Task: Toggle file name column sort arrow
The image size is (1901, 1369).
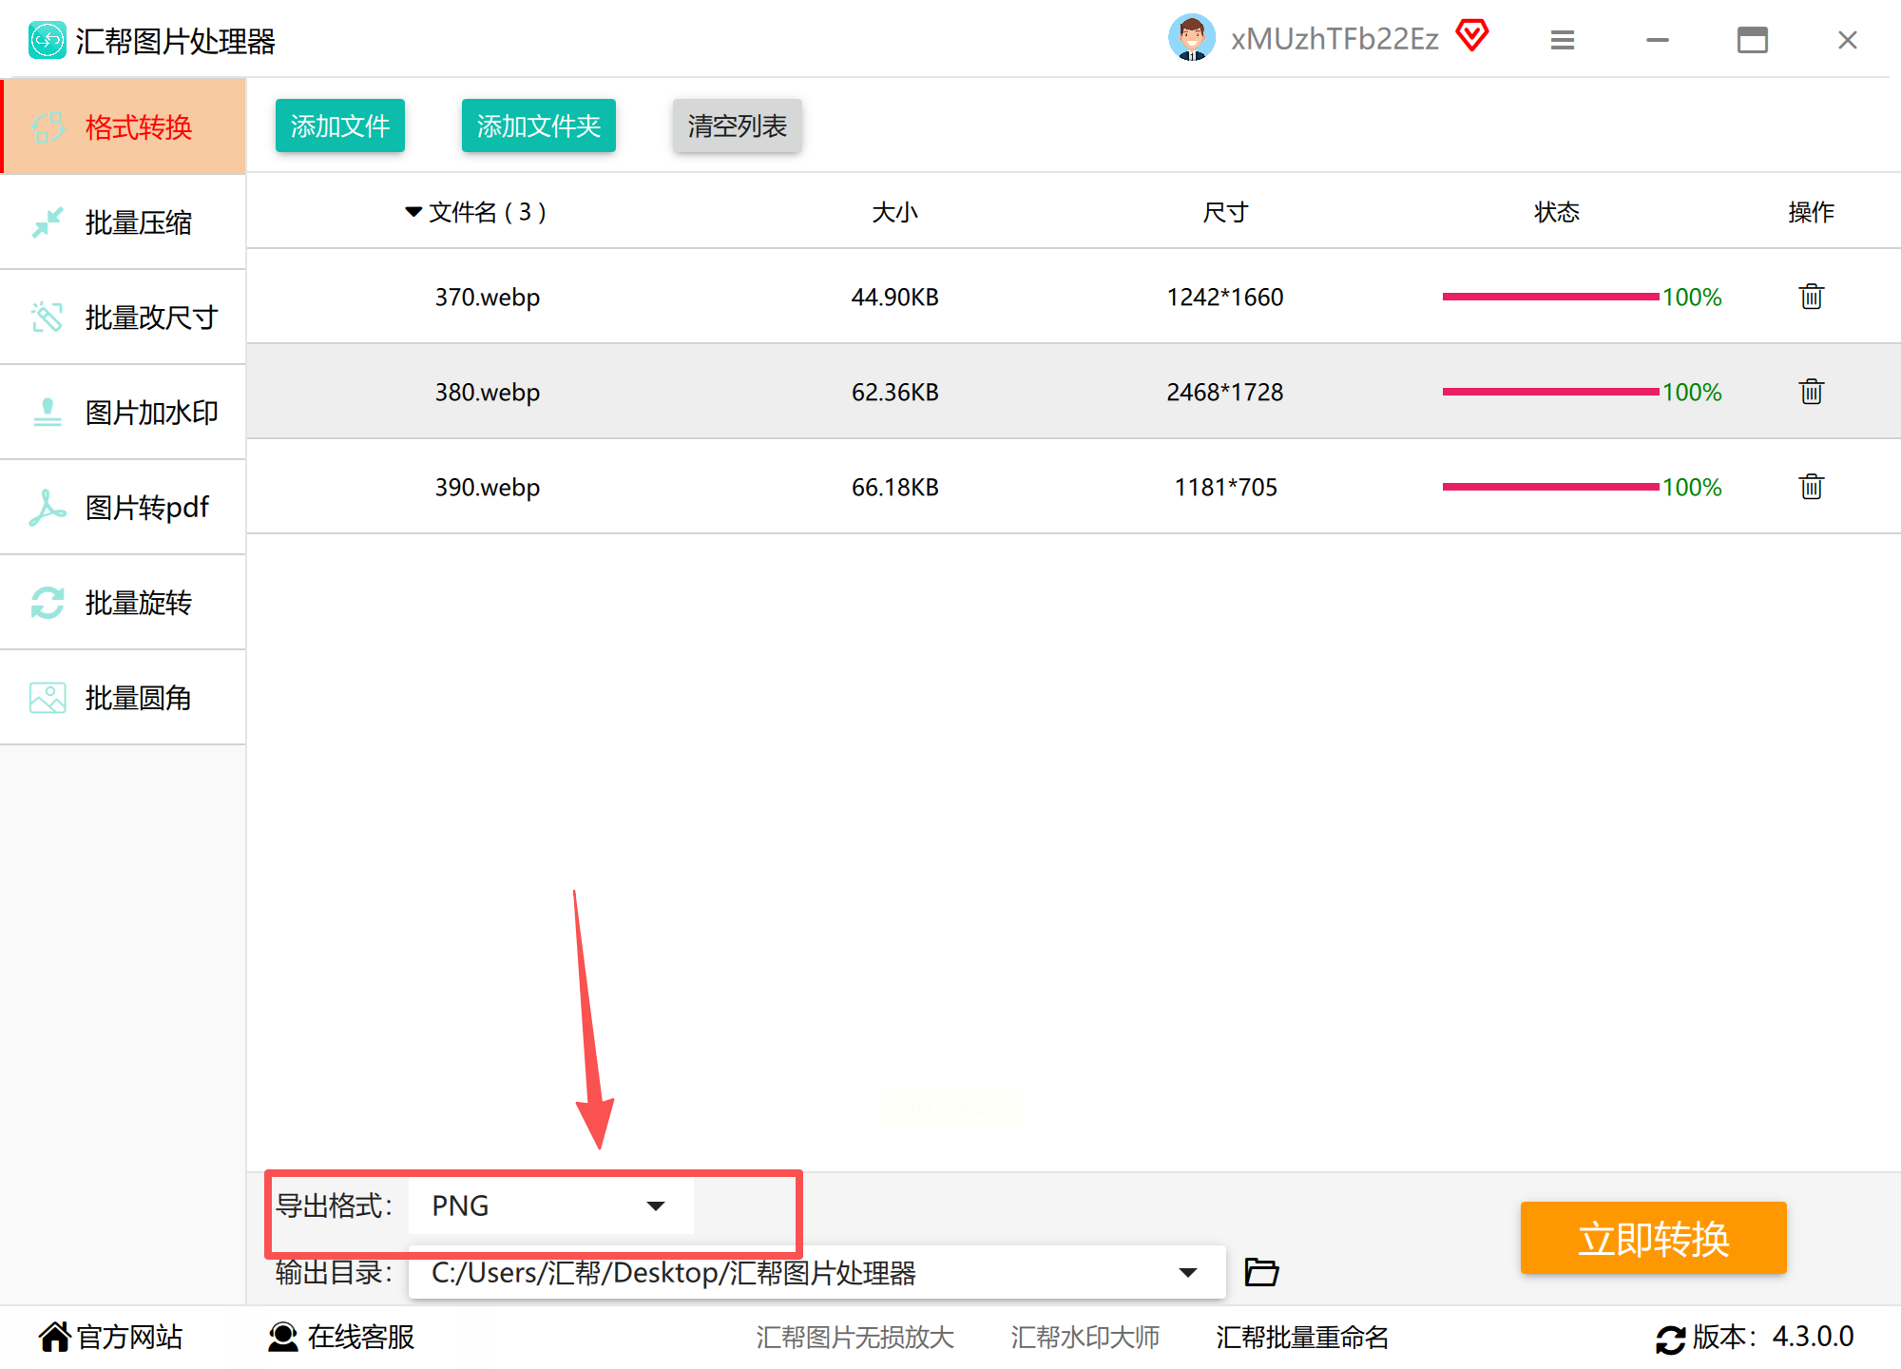Action: 413,211
